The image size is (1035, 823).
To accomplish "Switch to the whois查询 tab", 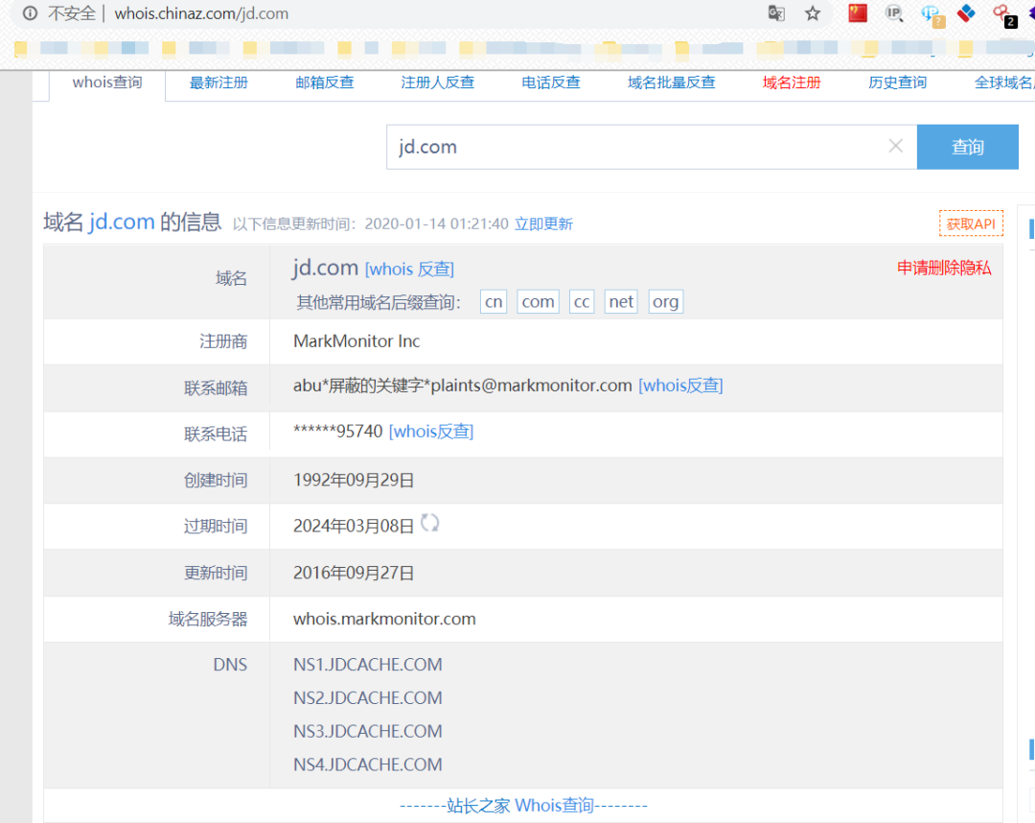I will (107, 82).
